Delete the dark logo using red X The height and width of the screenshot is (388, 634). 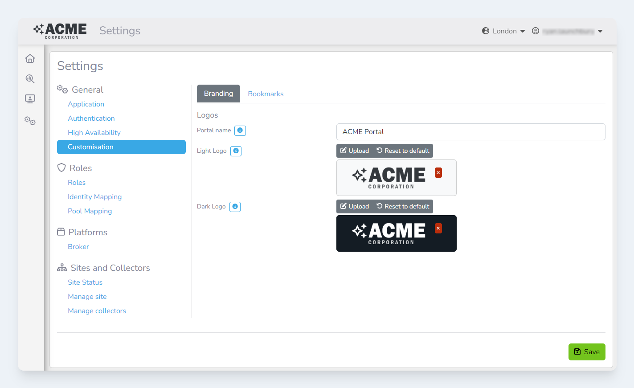438,229
